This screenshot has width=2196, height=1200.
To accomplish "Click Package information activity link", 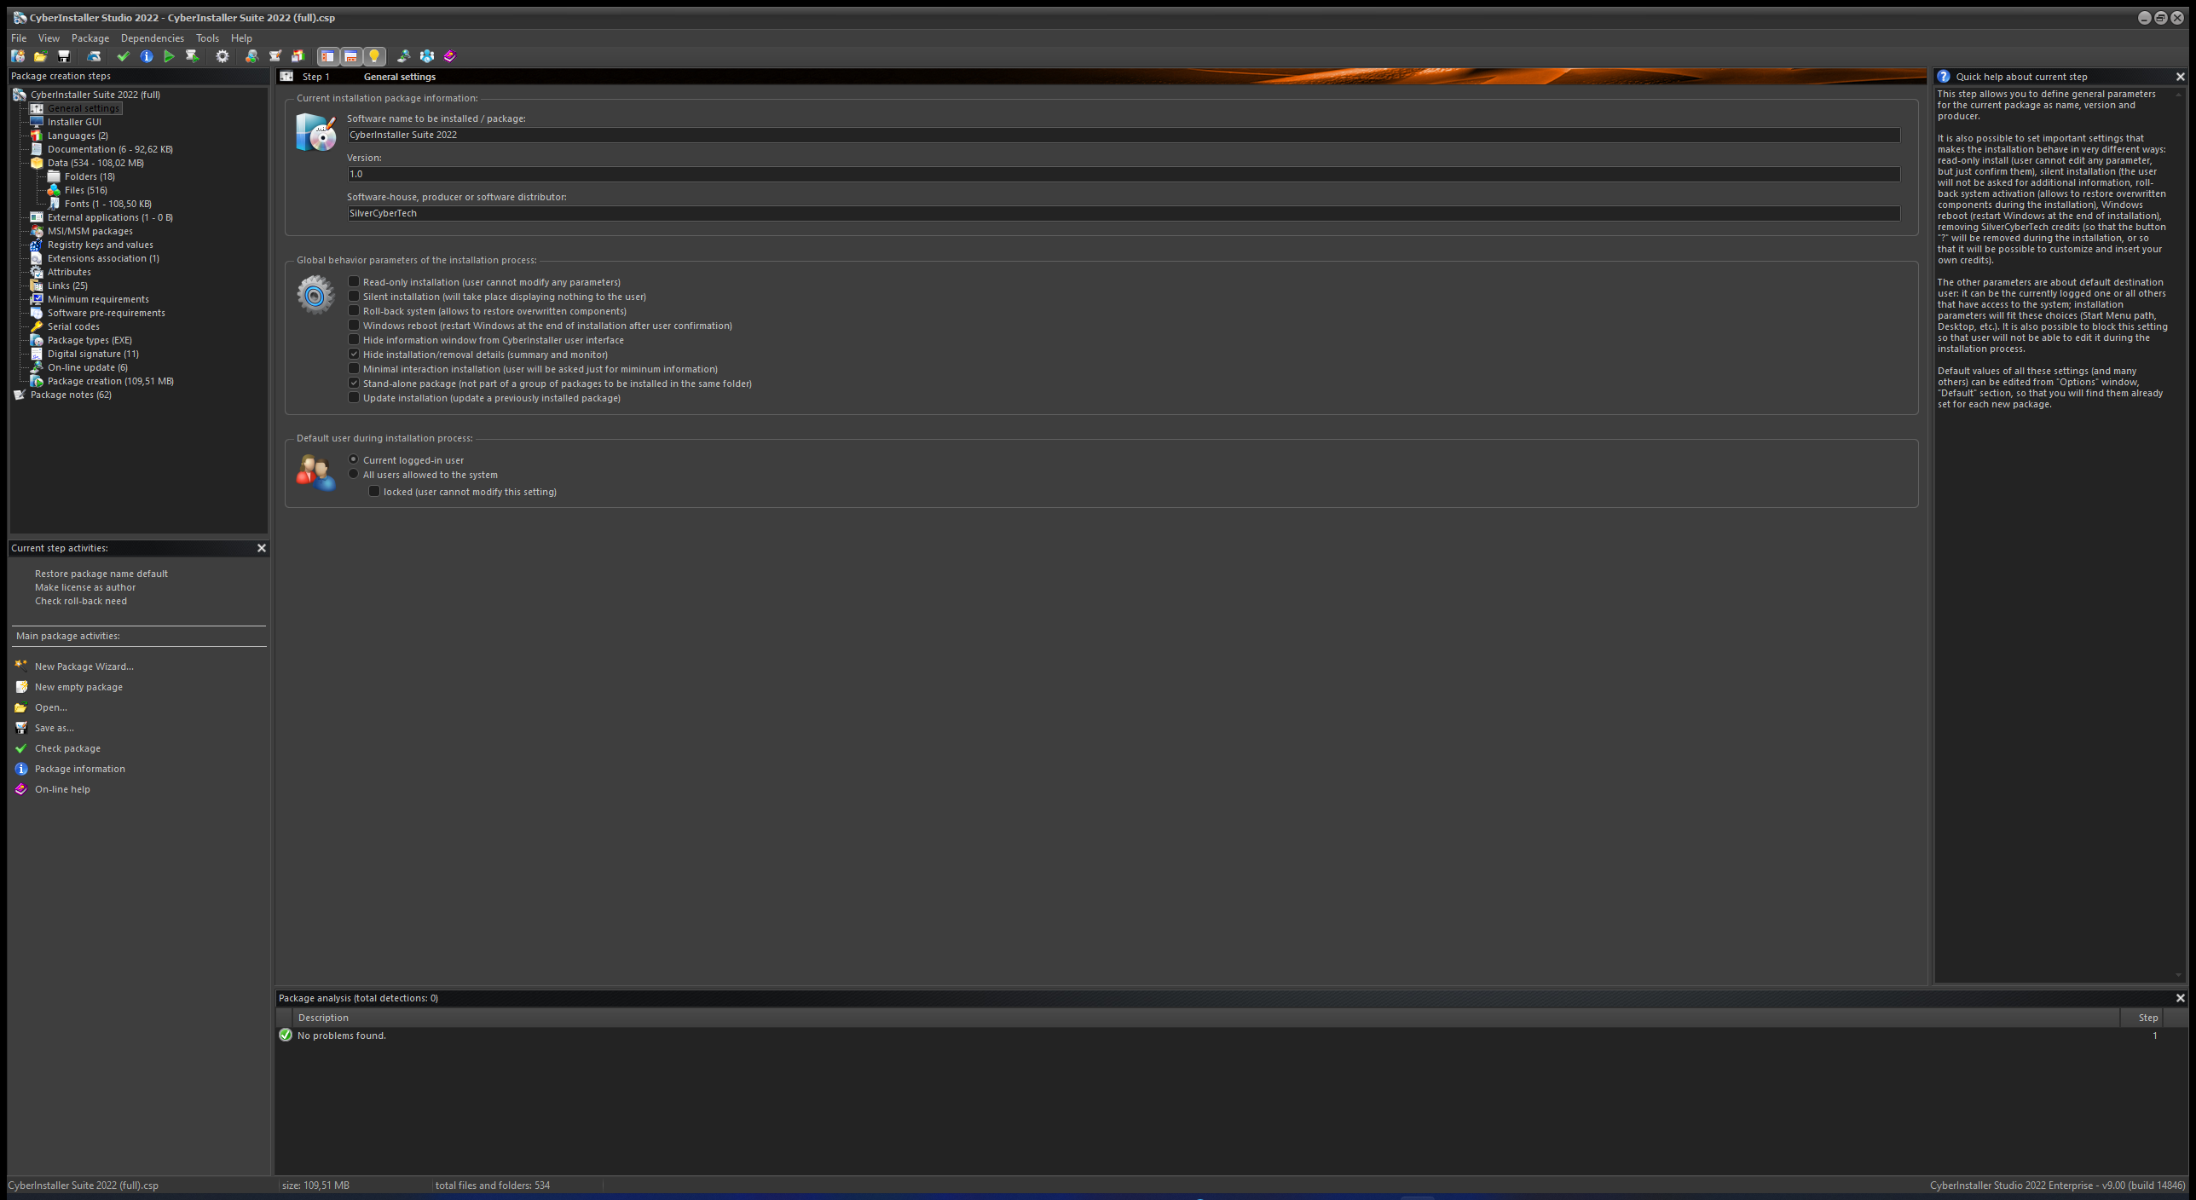I will click(x=80, y=769).
